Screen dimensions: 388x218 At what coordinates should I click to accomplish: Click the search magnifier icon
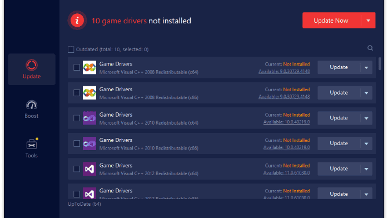tap(370, 48)
